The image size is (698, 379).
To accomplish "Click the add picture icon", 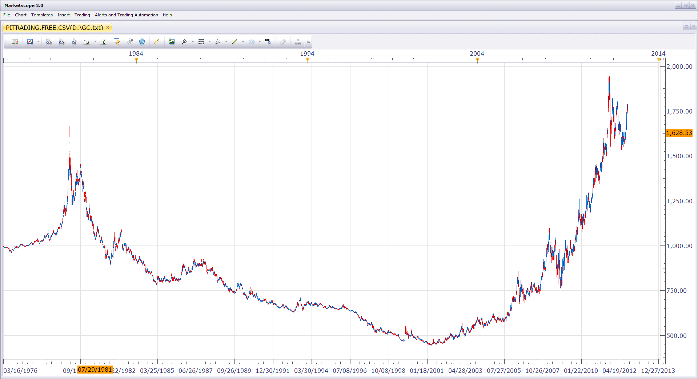I will tap(172, 41).
